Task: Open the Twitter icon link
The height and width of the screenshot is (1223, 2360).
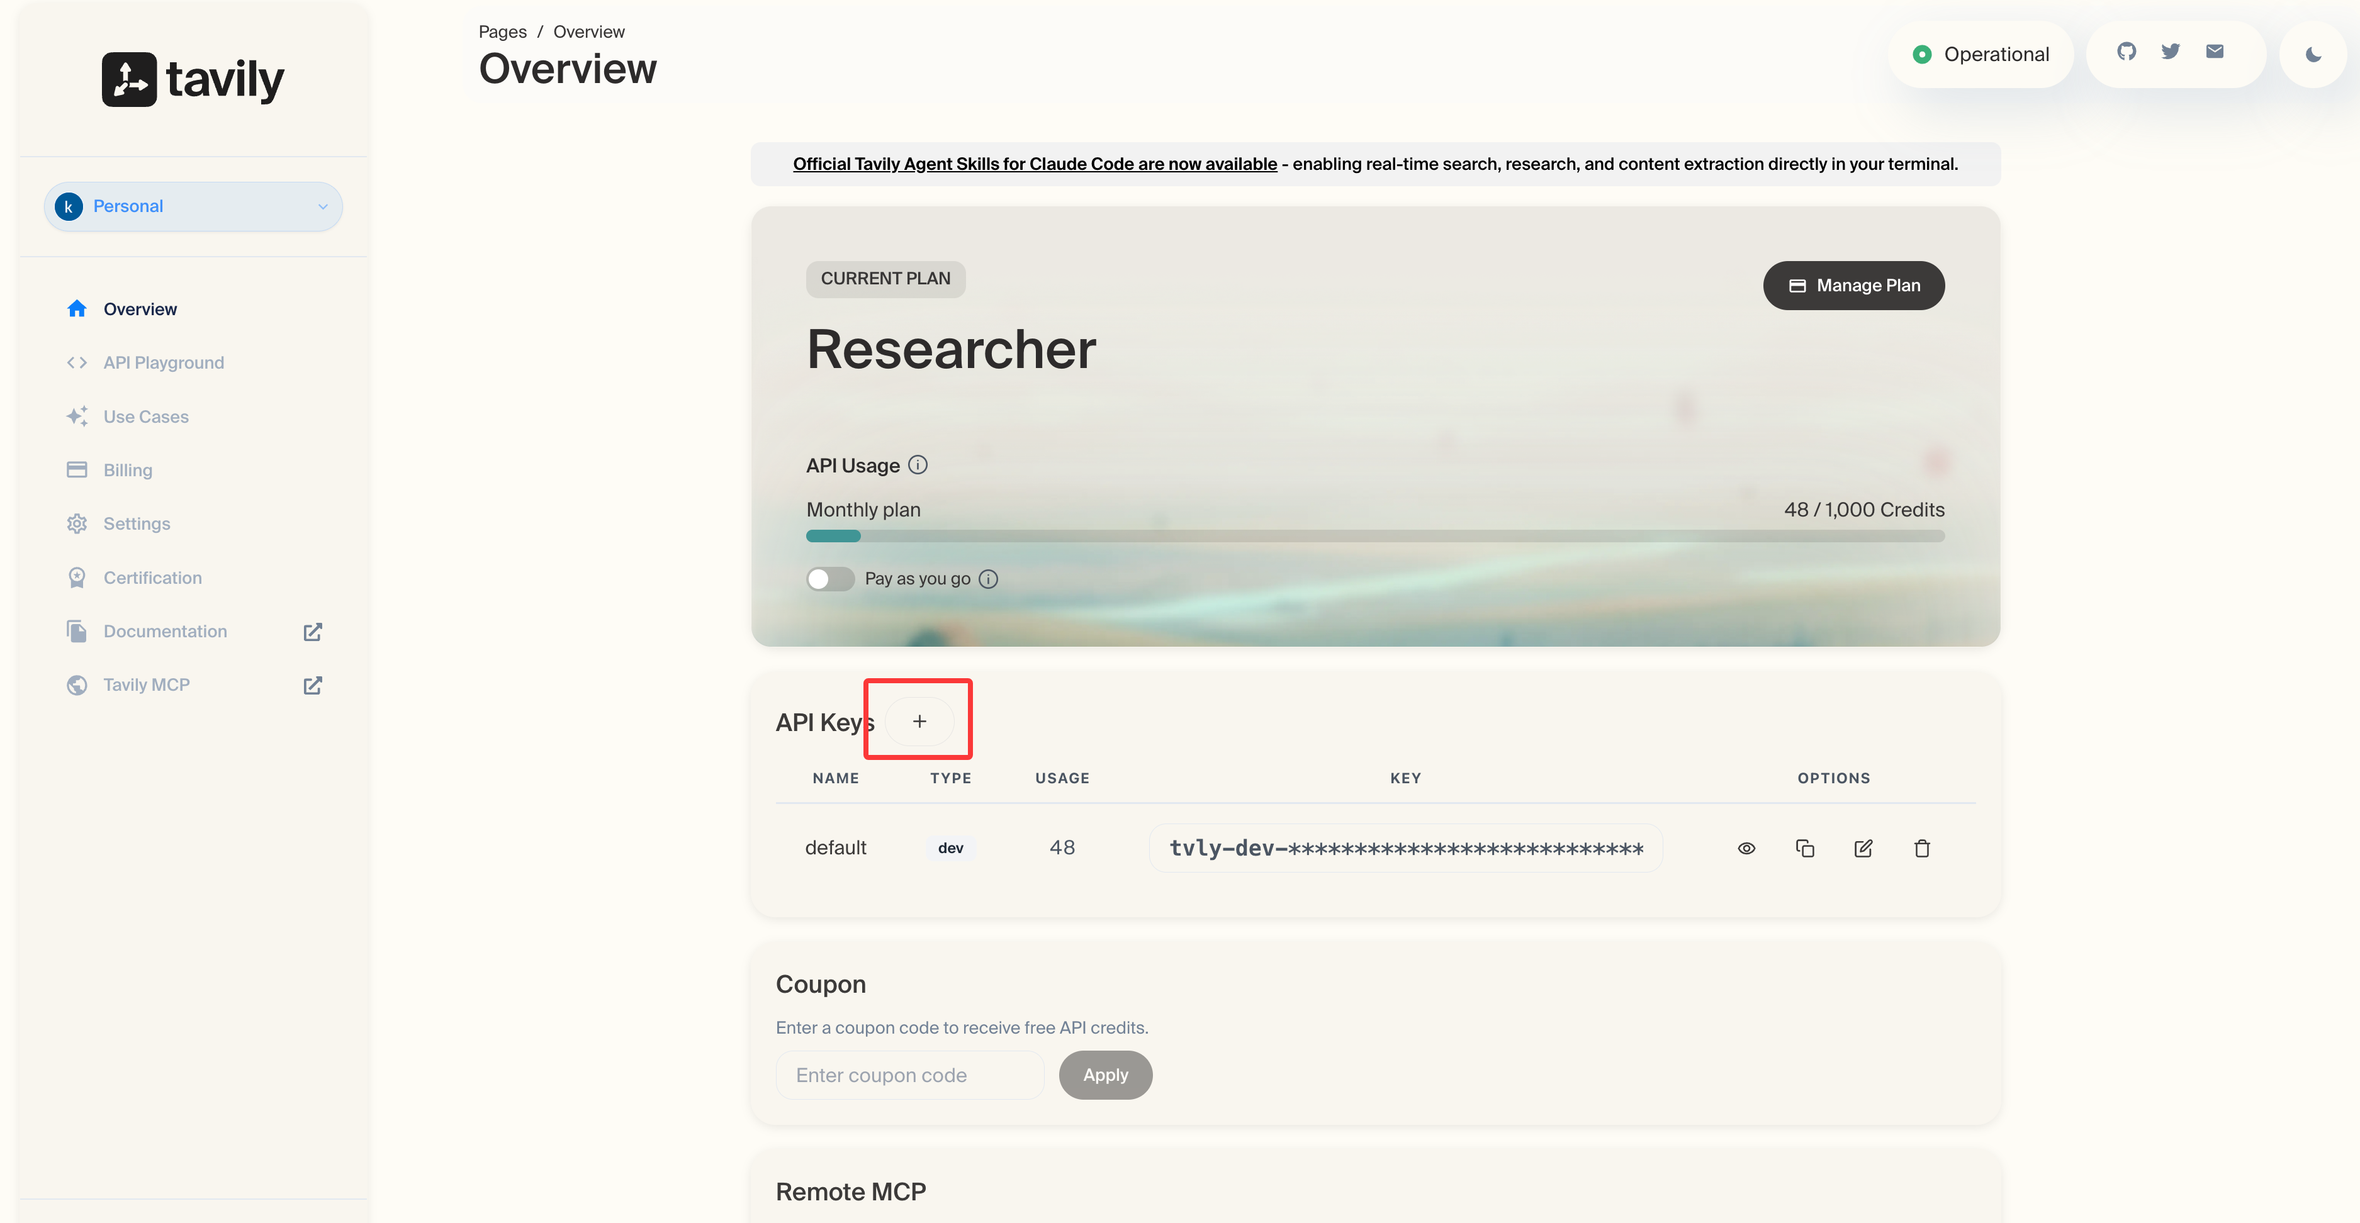Action: point(2171,52)
